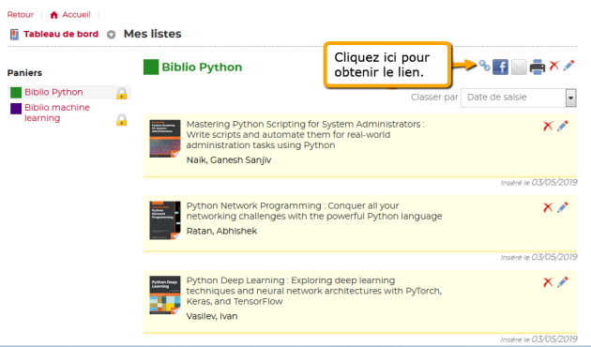Remove the Python Deep Learning entry
Viewport: 591px width, 347px height.
[x=548, y=282]
